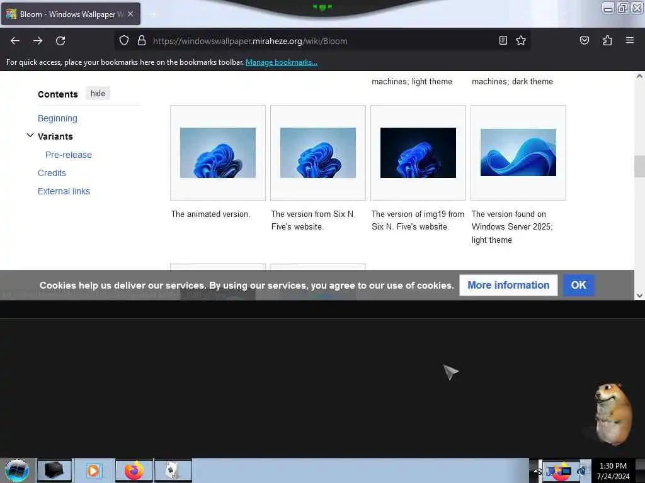645x483 pixels.
Task: Click the 'machines; dark theme' caption
Action: coord(513,81)
